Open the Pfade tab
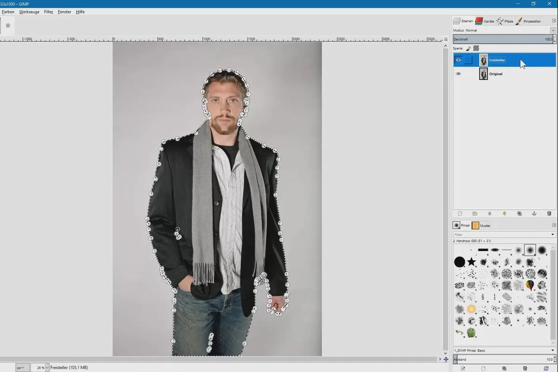 [505, 21]
